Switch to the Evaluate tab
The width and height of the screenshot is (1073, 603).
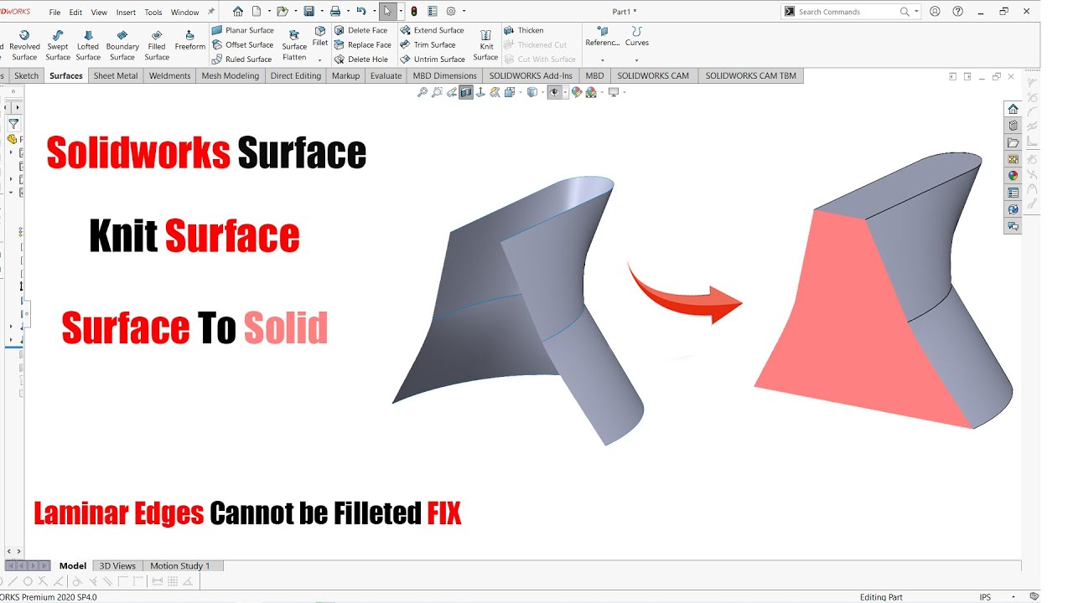tap(386, 75)
